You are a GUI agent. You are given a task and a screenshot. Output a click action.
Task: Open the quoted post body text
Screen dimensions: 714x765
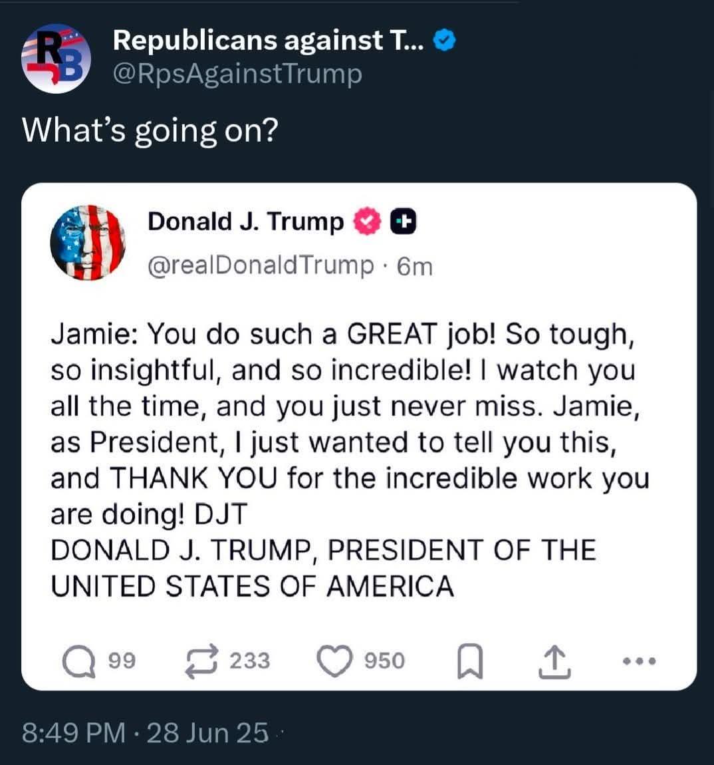(x=350, y=460)
